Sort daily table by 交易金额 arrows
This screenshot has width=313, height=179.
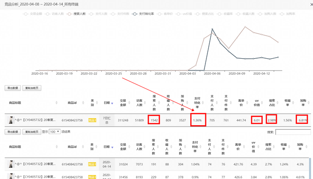[129, 147]
